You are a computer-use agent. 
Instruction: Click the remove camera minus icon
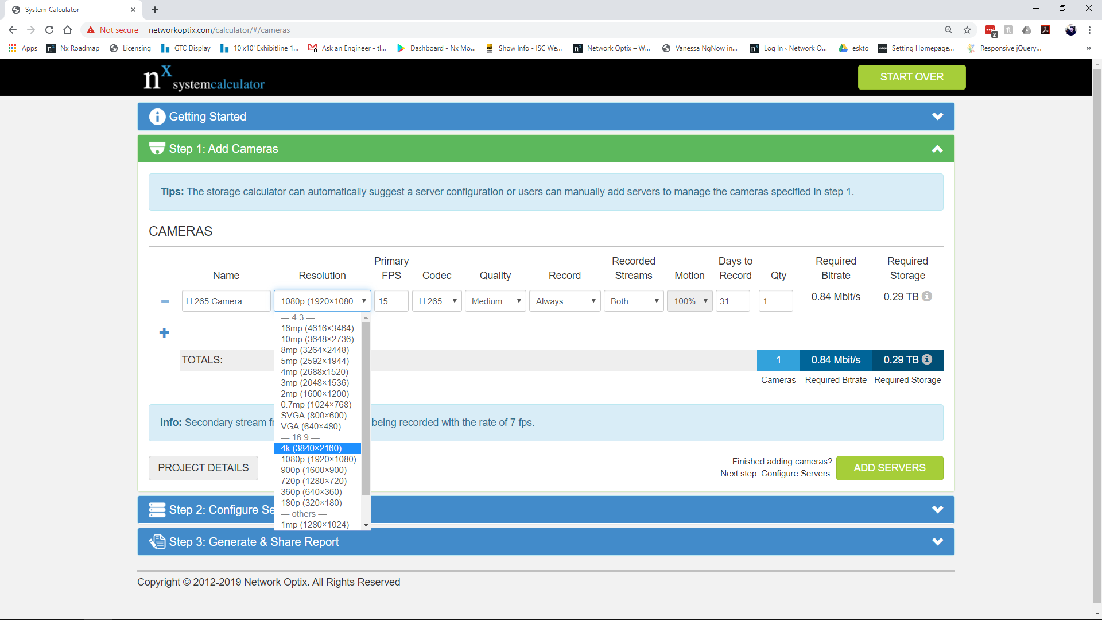click(165, 301)
